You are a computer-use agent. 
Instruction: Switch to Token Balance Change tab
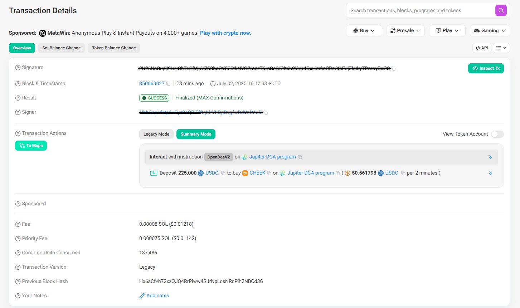pos(114,48)
